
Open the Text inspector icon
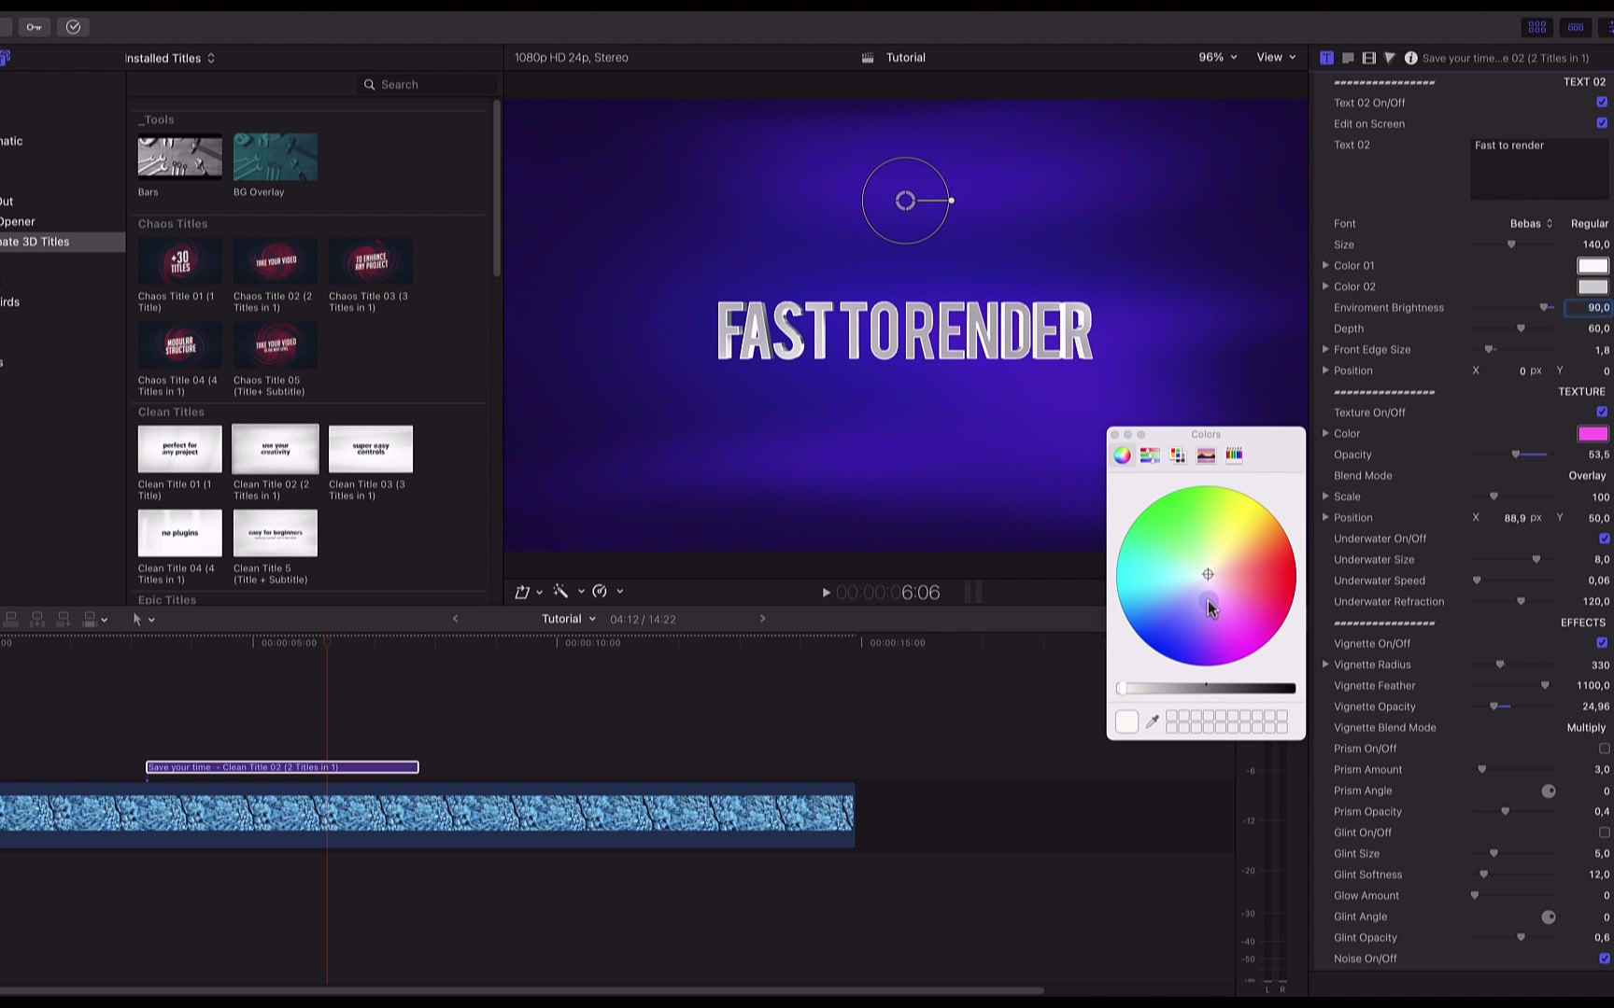[x=1326, y=57]
